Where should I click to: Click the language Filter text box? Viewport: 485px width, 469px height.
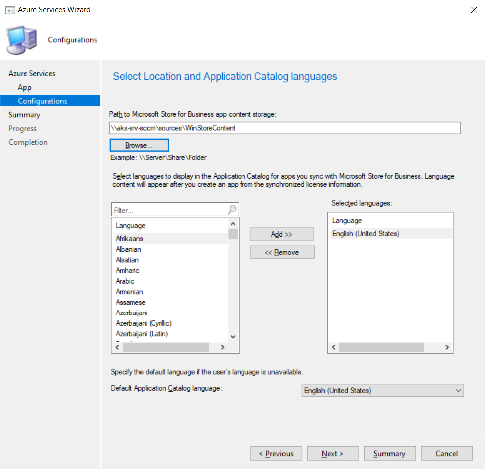tap(169, 210)
